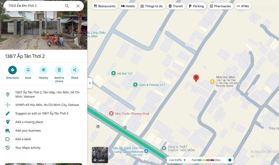Screen dimensions: 279x165
Task: Click Suggest an edit on 138/7 Ấp Tân Thới 2
Action: (x=42, y=113)
